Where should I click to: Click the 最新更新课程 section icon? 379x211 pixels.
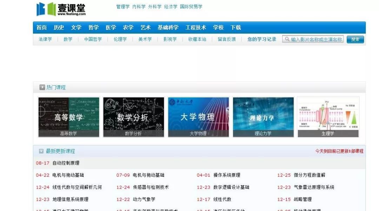coord(41,151)
